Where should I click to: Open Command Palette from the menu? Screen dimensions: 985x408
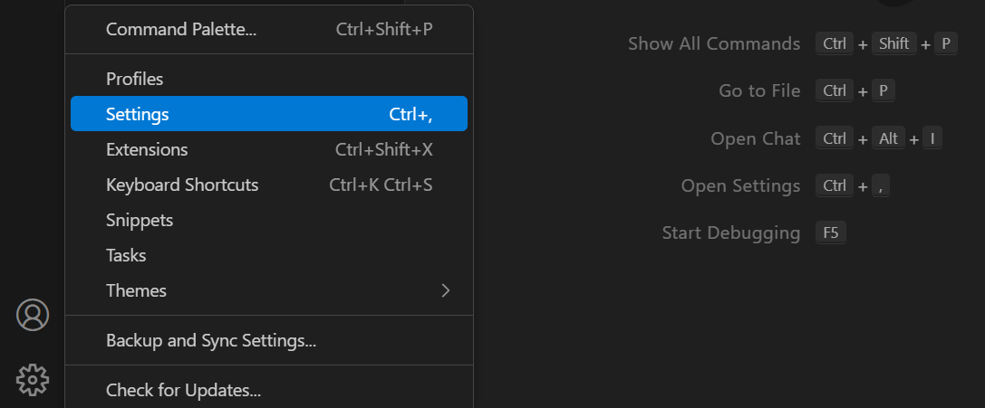point(181,29)
